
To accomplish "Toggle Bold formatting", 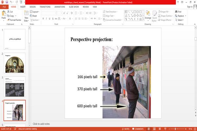I will [x=43, y=19].
